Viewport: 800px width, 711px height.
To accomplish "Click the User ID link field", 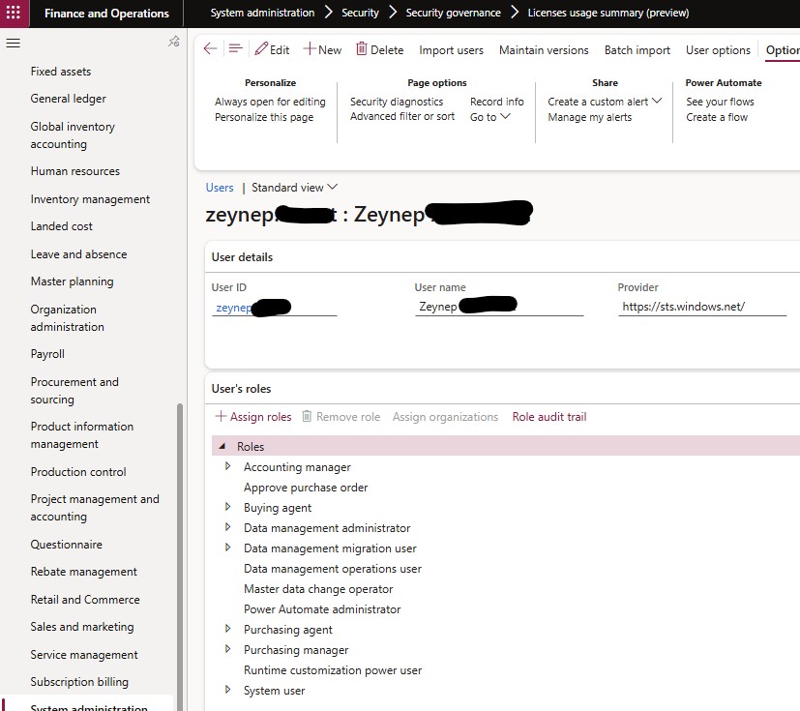I will pos(275,308).
